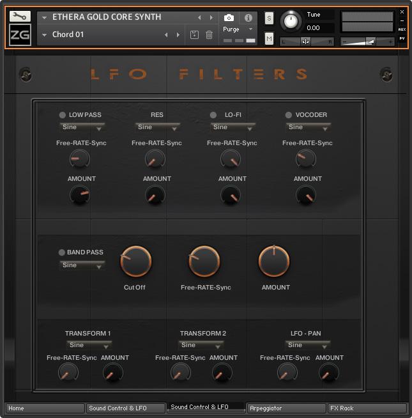The height and width of the screenshot is (418, 412).
Task: Click the output level meter display
Action: [367, 22]
